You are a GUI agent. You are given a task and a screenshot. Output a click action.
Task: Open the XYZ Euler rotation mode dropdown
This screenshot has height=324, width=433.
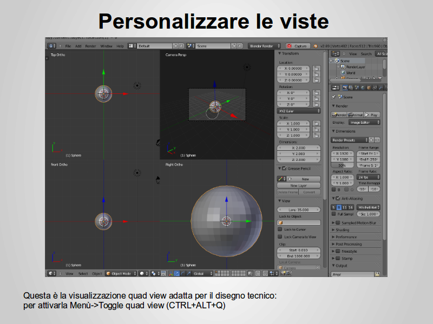(x=299, y=111)
